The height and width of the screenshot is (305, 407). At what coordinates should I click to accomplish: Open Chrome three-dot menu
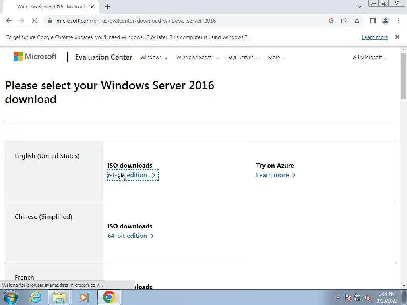click(398, 21)
